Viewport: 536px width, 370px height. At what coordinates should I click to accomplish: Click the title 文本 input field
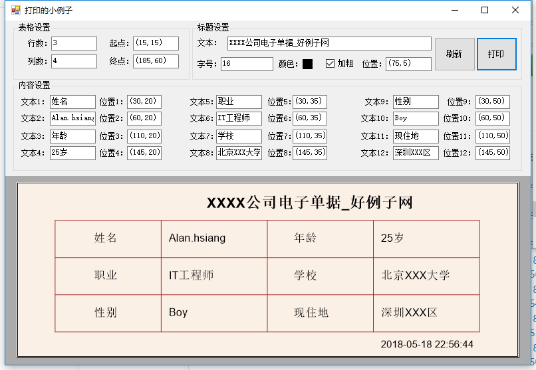[329, 43]
